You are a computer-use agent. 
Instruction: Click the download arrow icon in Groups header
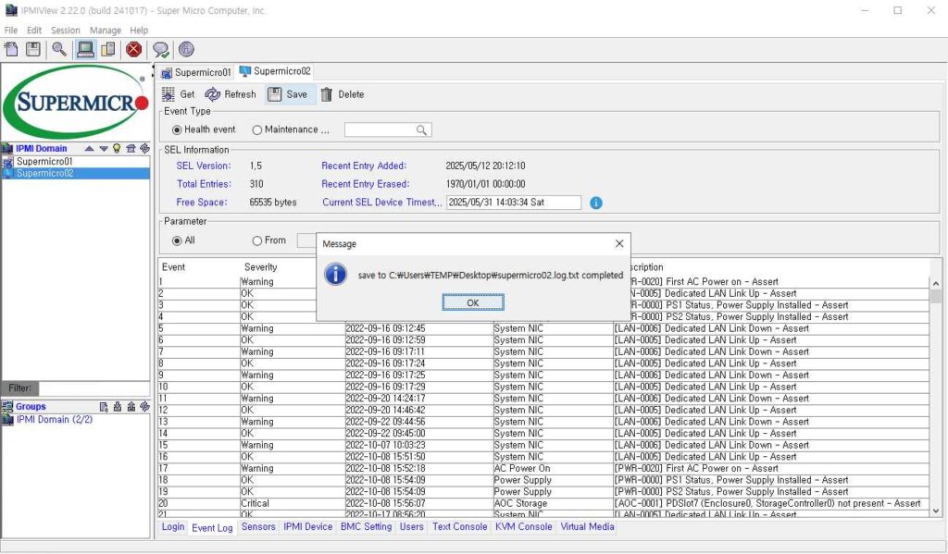click(x=118, y=407)
